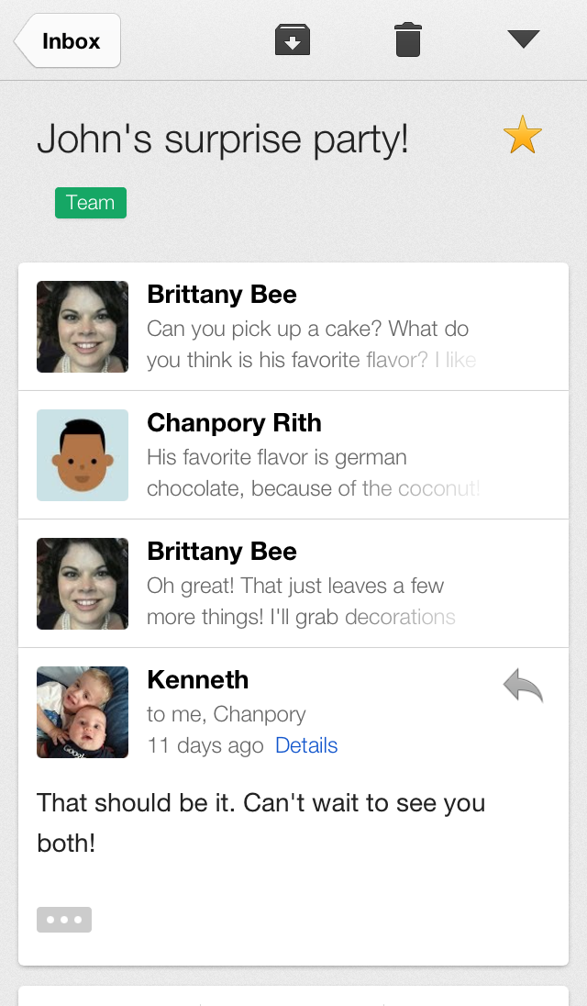Open the Details link
Viewport: 587px width, 1006px height.
coord(306,745)
